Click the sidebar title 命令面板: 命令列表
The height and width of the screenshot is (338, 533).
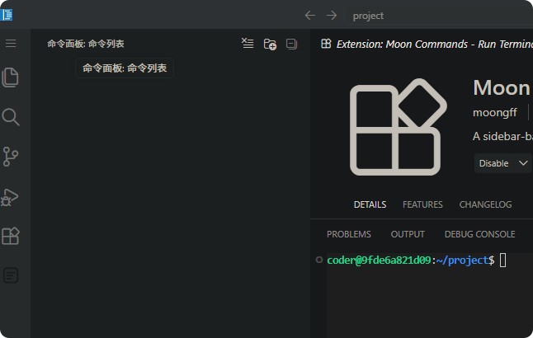click(x=86, y=44)
